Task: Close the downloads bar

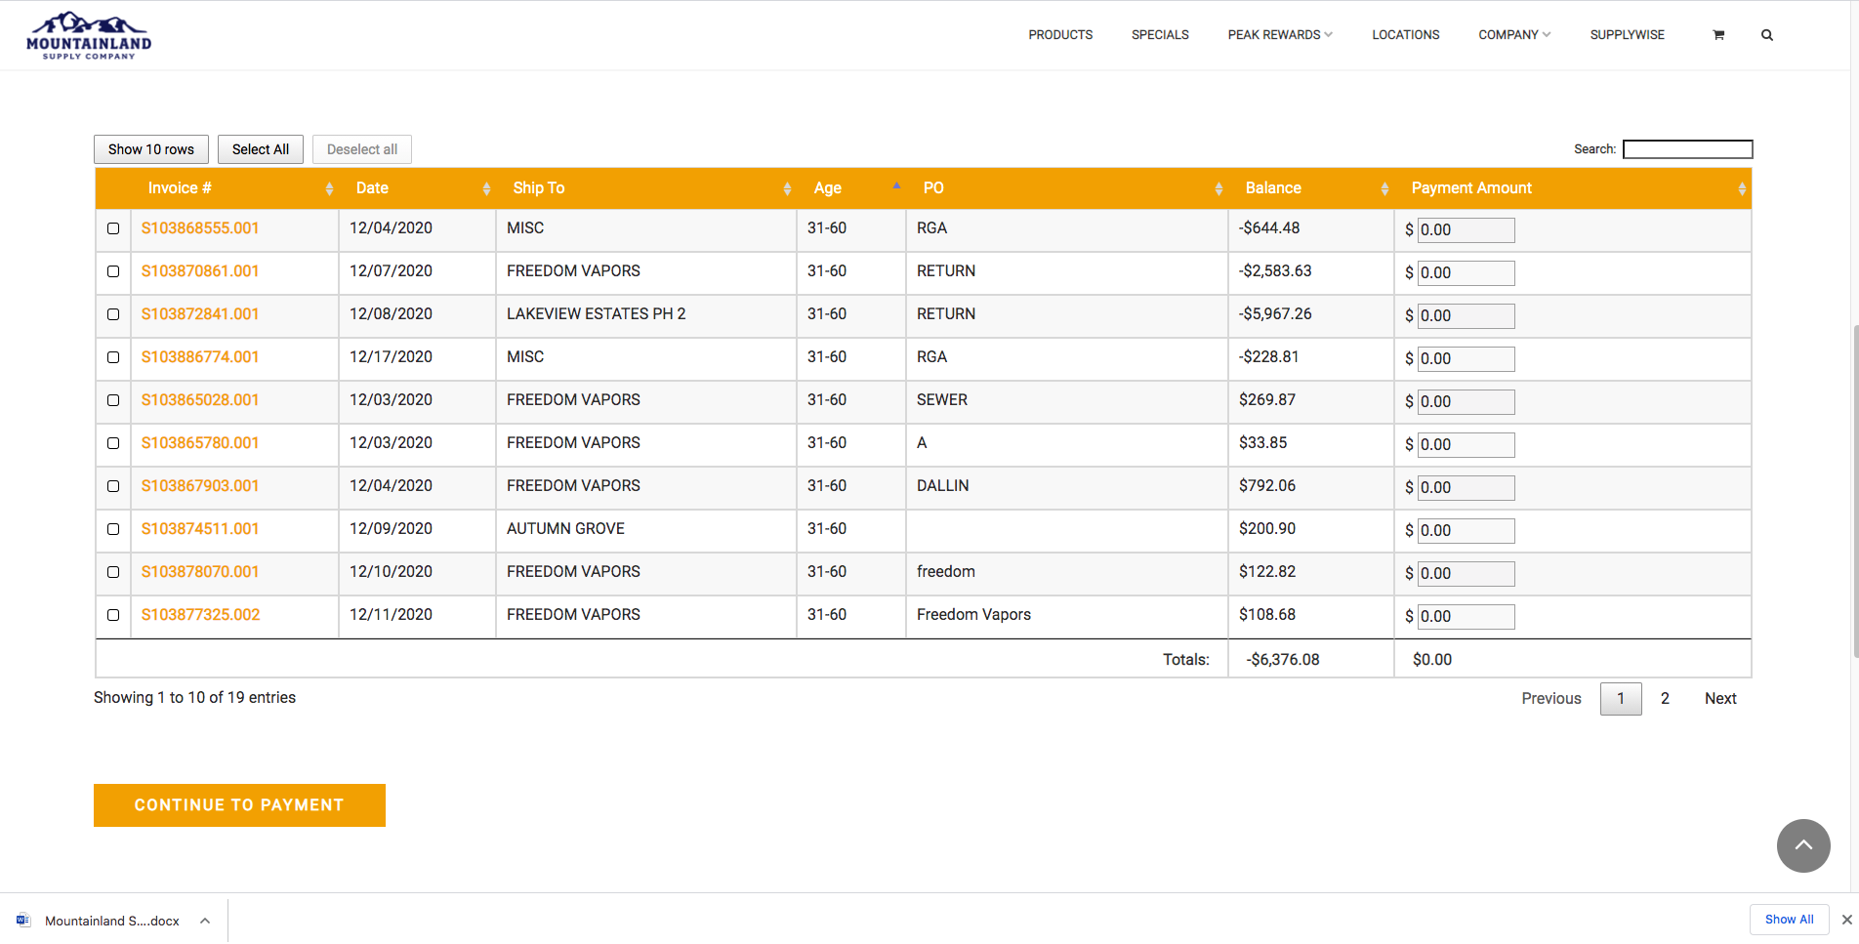Action: tap(1846, 920)
